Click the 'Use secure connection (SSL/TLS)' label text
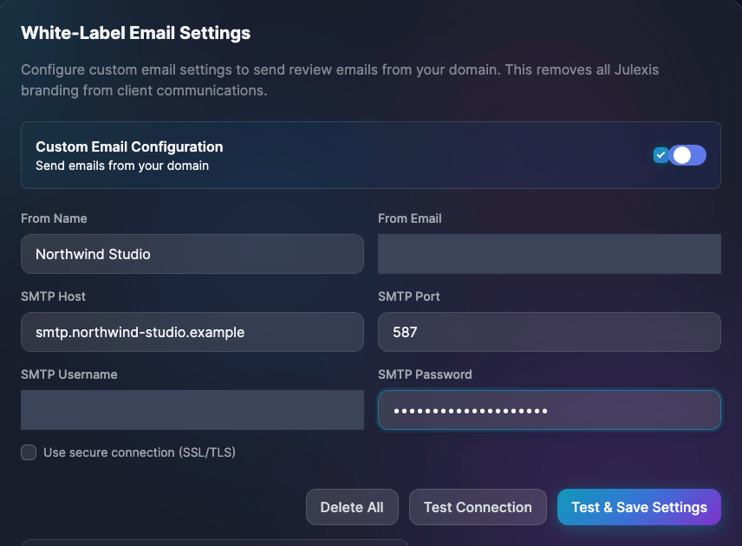This screenshot has height=546, width=742. pyautogui.click(x=140, y=452)
